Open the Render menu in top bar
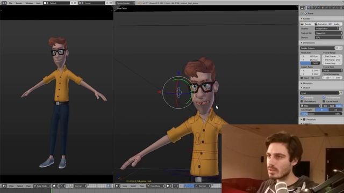 [19, 3]
